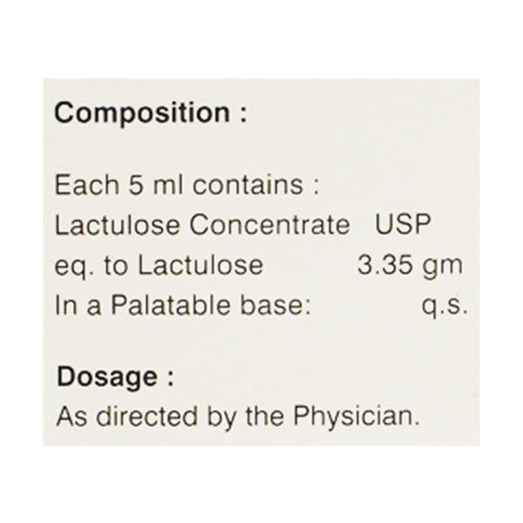523x523 pixels.
Task: Click the word "As" under Dosage
Action: [69, 416]
